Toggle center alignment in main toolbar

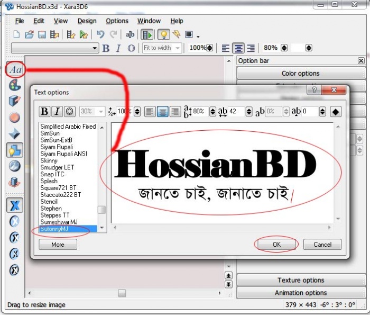coord(238,48)
